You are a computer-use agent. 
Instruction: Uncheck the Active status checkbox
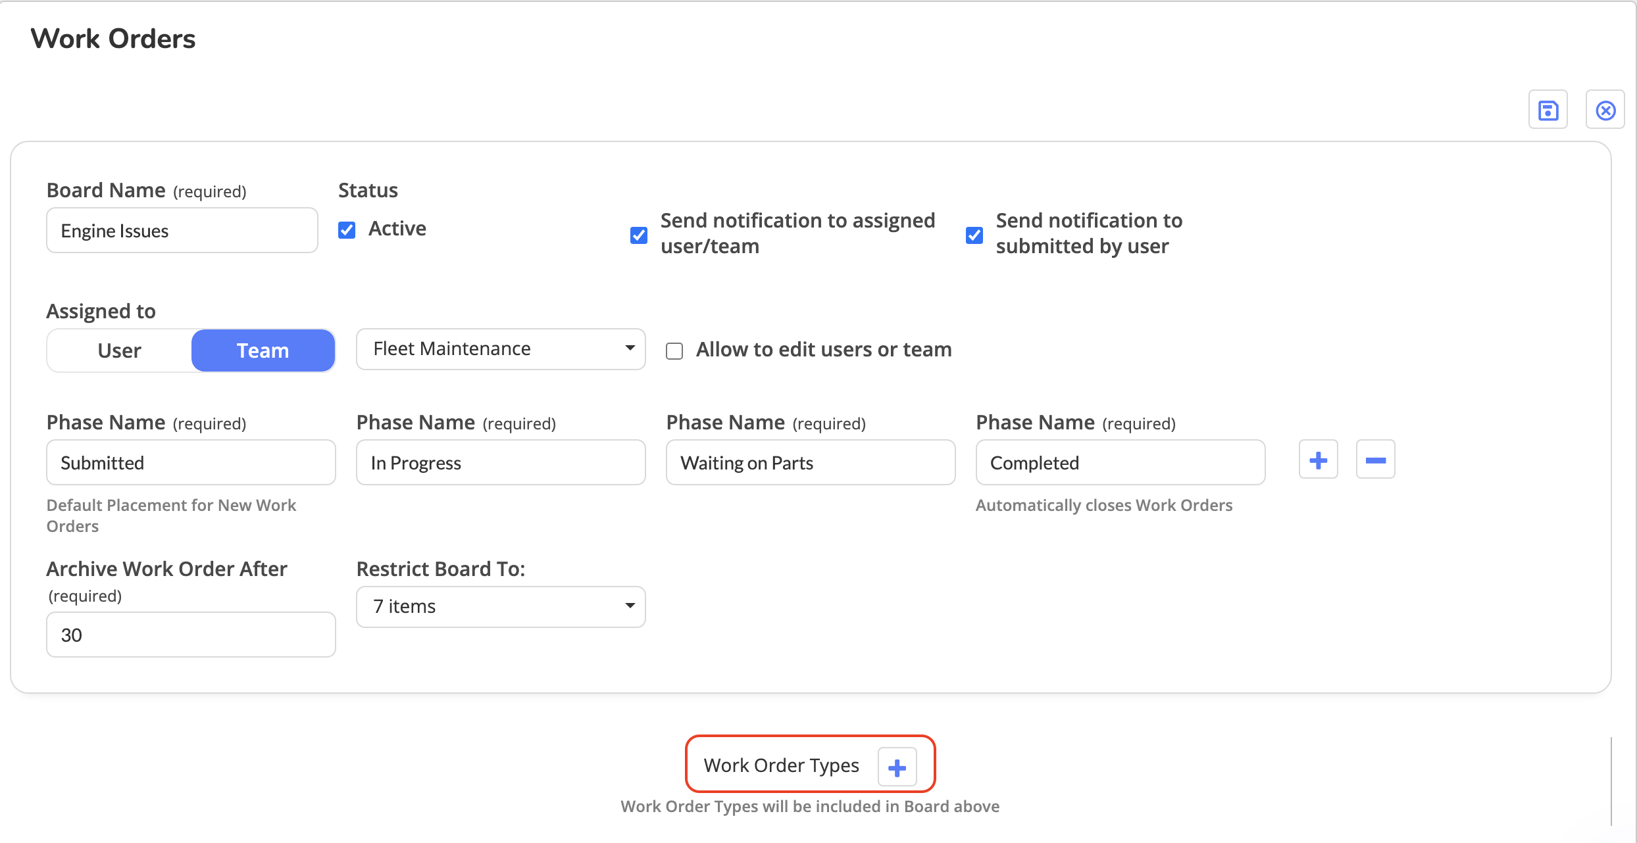click(x=347, y=229)
